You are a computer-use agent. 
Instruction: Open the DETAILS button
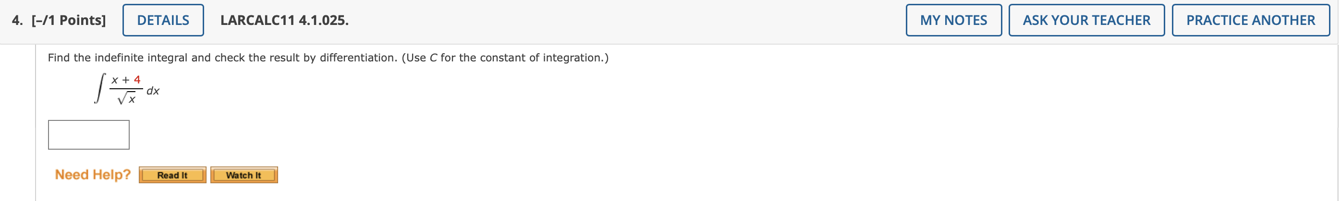click(x=163, y=20)
